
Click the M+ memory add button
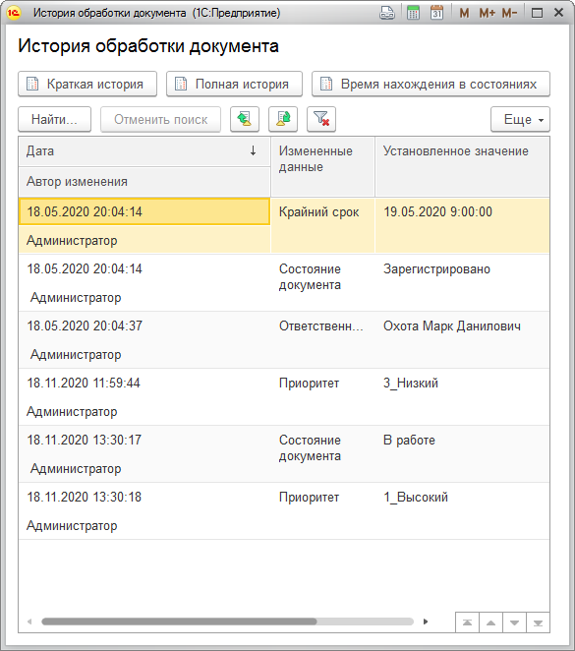click(488, 14)
